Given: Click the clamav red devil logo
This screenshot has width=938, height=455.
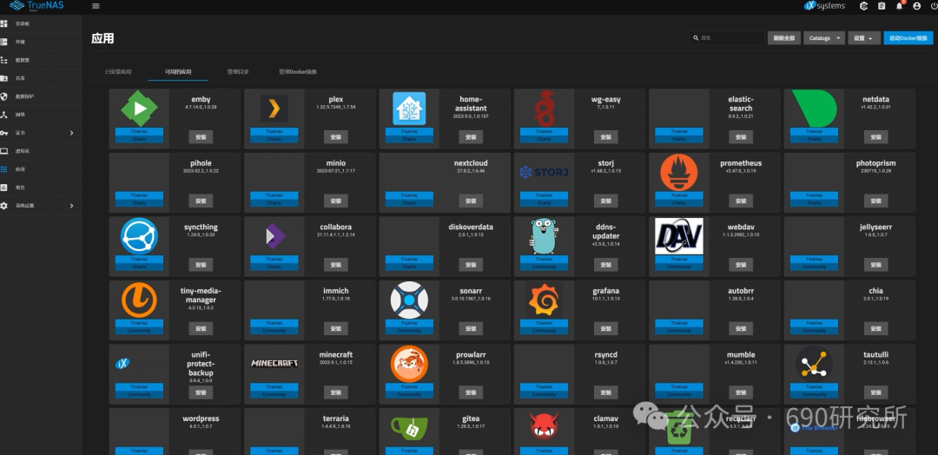Looking at the screenshot, I should click(x=544, y=425).
